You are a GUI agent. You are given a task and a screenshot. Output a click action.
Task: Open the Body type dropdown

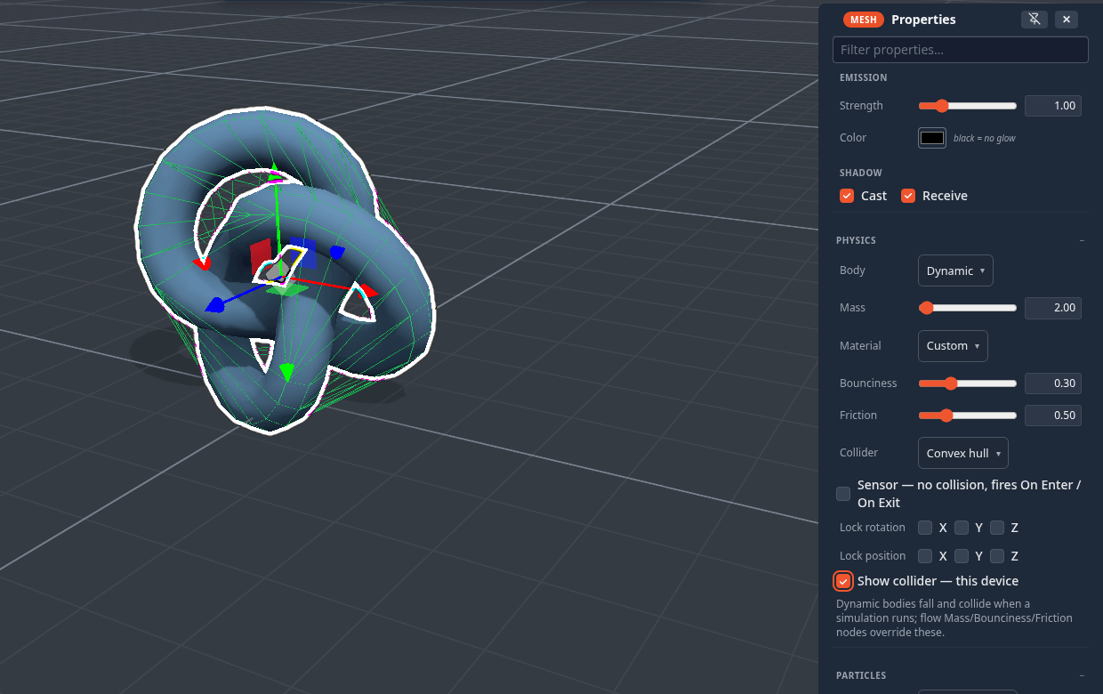(x=955, y=270)
